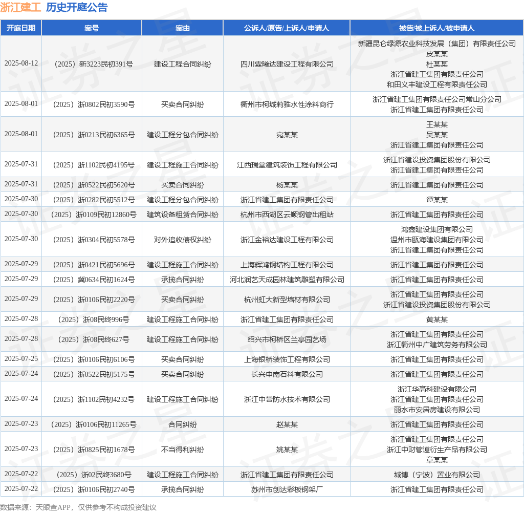
Task: Select defendant 温州市瓯海建设集团有限公司
Action: [x=437, y=240]
